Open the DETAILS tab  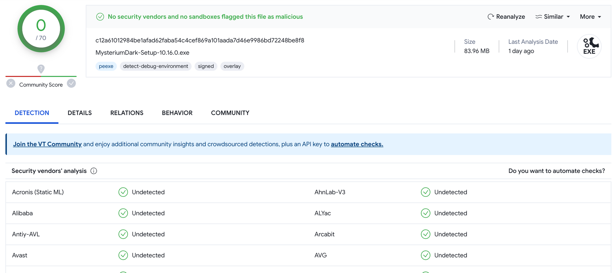click(80, 113)
